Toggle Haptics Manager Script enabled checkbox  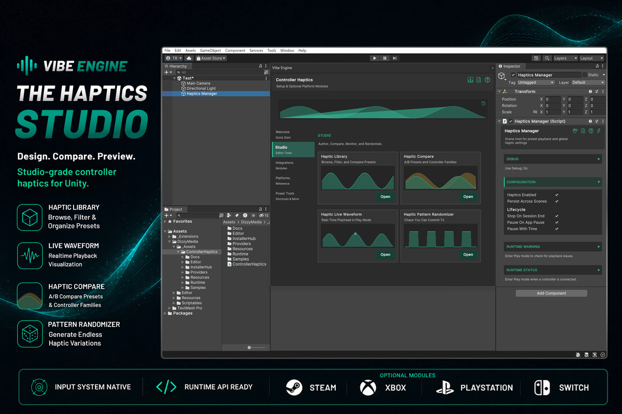pos(511,121)
